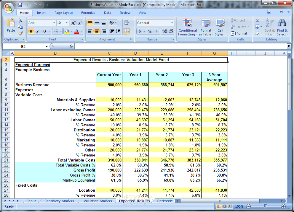Click zoom in plus button
Image resolution: width=294 pixels, height=212 pixels.
[283, 206]
